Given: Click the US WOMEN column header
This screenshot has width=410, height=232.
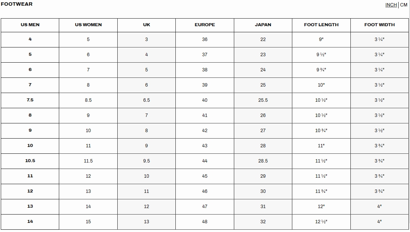Looking at the screenshot, I should [x=88, y=25].
